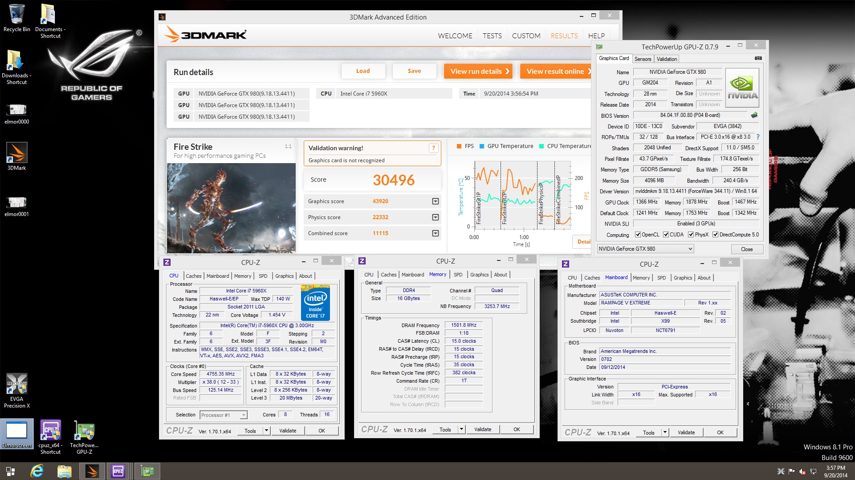Open the Recycle Bin desktop icon

click(x=17, y=18)
